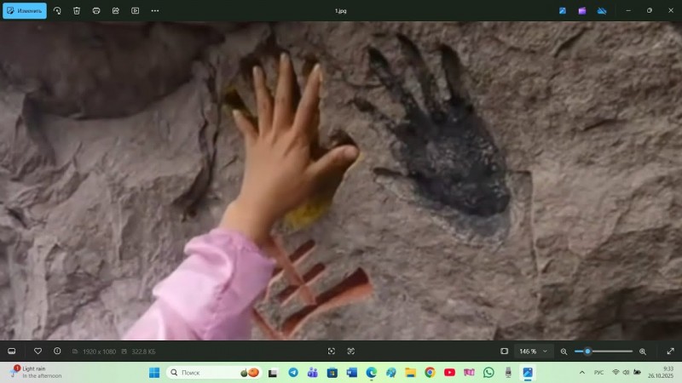
Task: Toggle fit-to-window icon beside zoom percentage
Action: point(505,351)
